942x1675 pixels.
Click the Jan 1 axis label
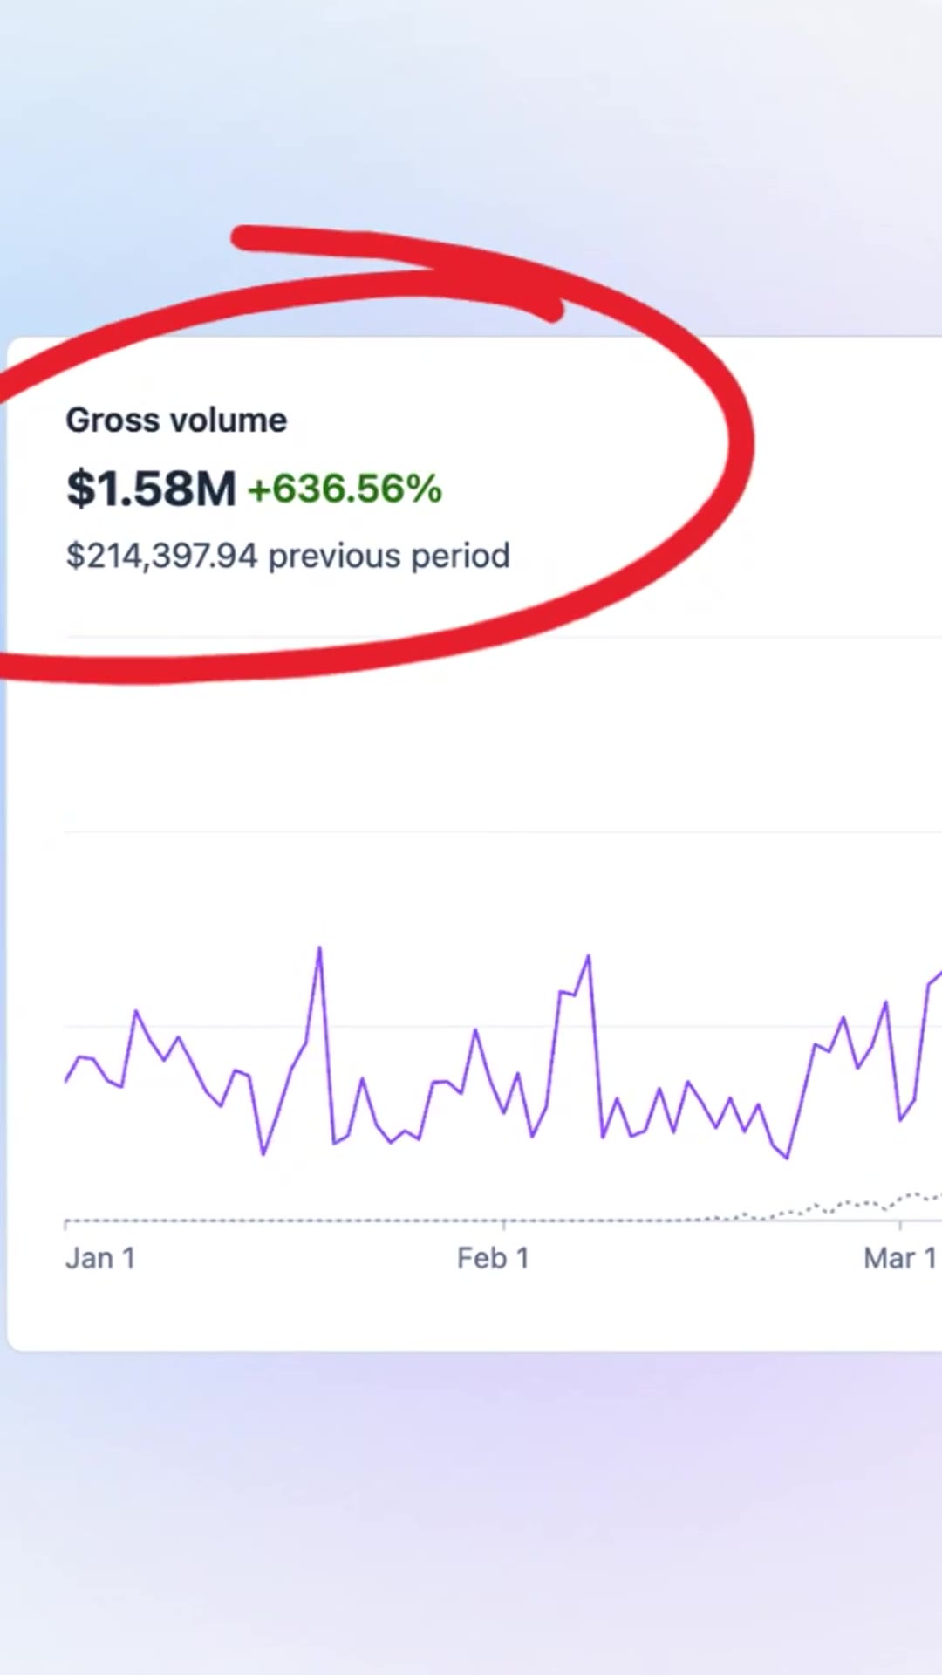click(x=100, y=1258)
